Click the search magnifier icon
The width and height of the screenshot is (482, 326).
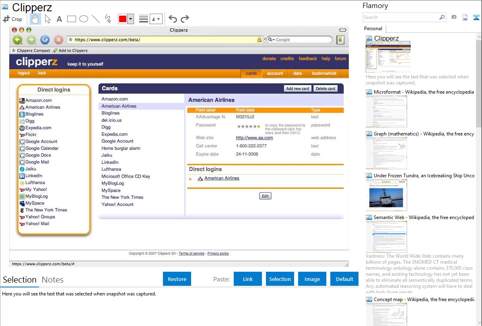pyautogui.click(x=442, y=17)
